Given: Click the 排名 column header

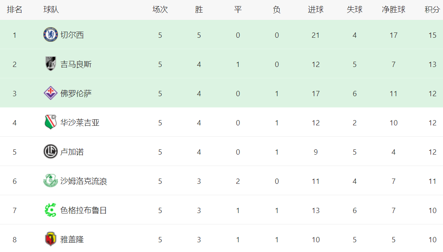Looking at the screenshot, I should click(15, 10).
